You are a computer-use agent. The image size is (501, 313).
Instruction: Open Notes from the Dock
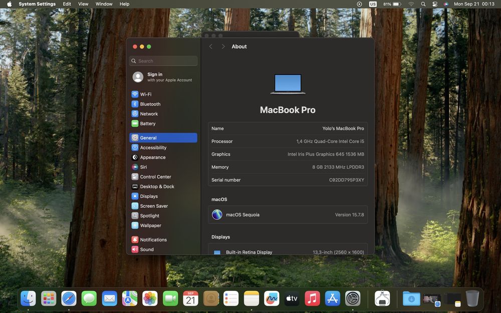(x=252, y=299)
